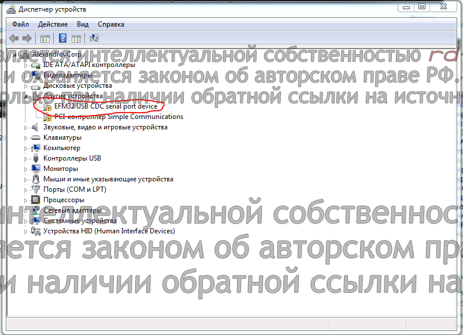Click the Device Manager title bar icon
Viewport: 463px width, 335px height.
pos(10,9)
